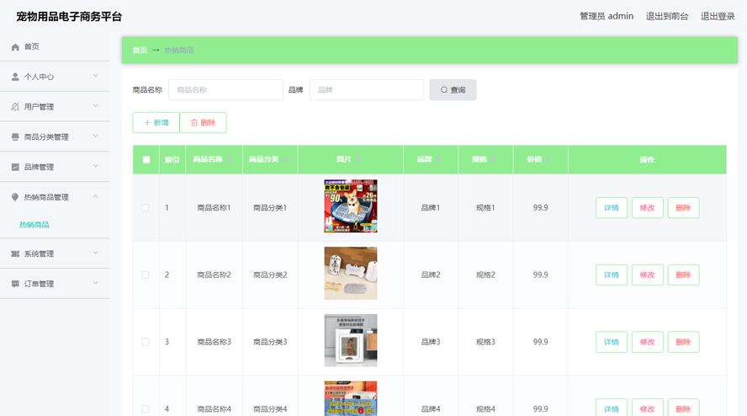This screenshot has width=747, height=416.
Task: Check the box for row 商品名称4
Action: click(x=146, y=409)
